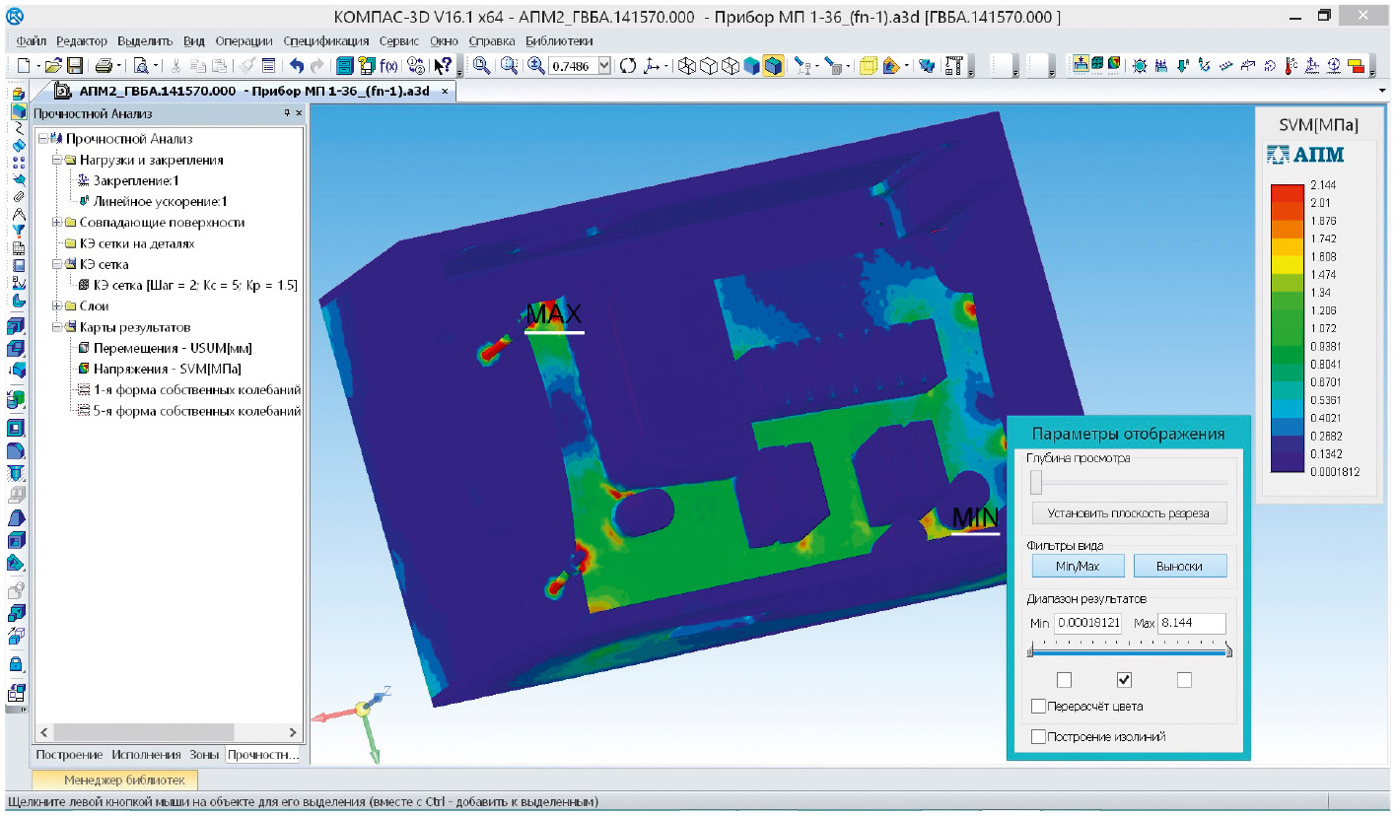Click the Выноски filter button
This screenshot has height=816, width=1396.
pyautogui.click(x=1180, y=566)
